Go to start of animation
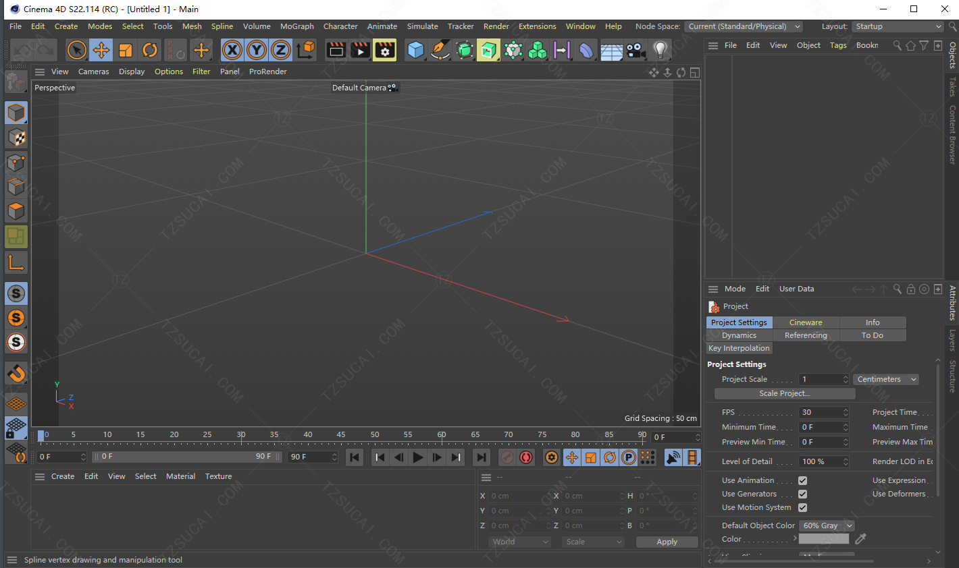This screenshot has height=568, width=959. (x=355, y=457)
